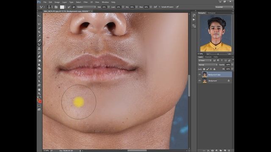The image size is (271, 152).
Task: Toggle Quick Mask mode icon
Action: pyautogui.click(x=39, y=106)
